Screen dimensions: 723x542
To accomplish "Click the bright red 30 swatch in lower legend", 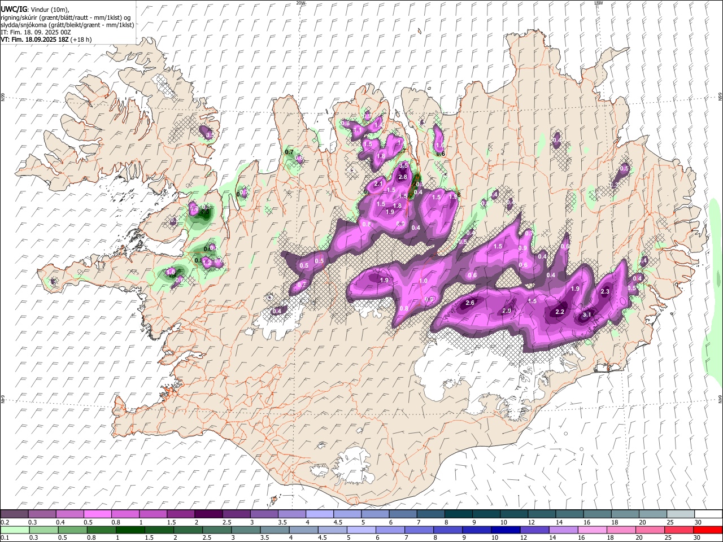I will point(708,530).
